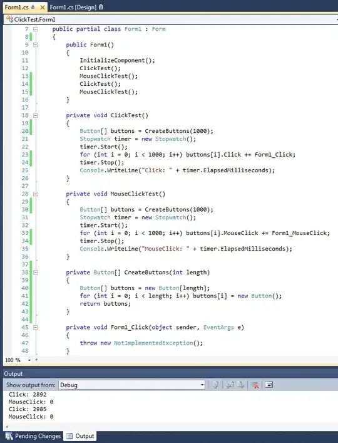The width and height of the screenshot is (338, 443).
Task: Collapse the Form1 class region on line 7
Action: pos(36,29)
